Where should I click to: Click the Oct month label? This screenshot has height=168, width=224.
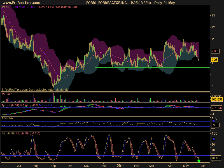point(70,166)
